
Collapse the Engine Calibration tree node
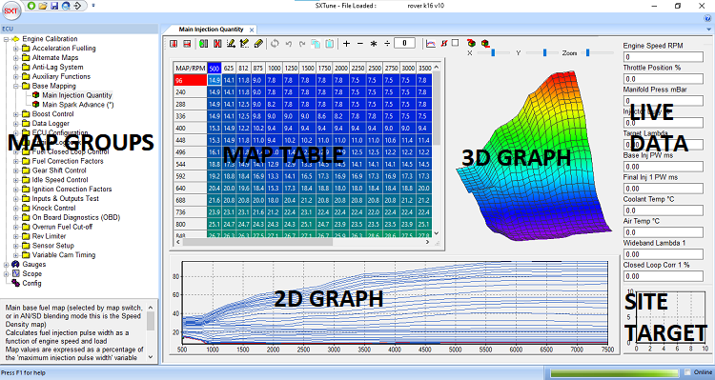7,39
